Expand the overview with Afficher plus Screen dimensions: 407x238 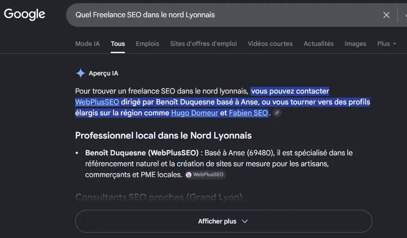tap(224, 221)
